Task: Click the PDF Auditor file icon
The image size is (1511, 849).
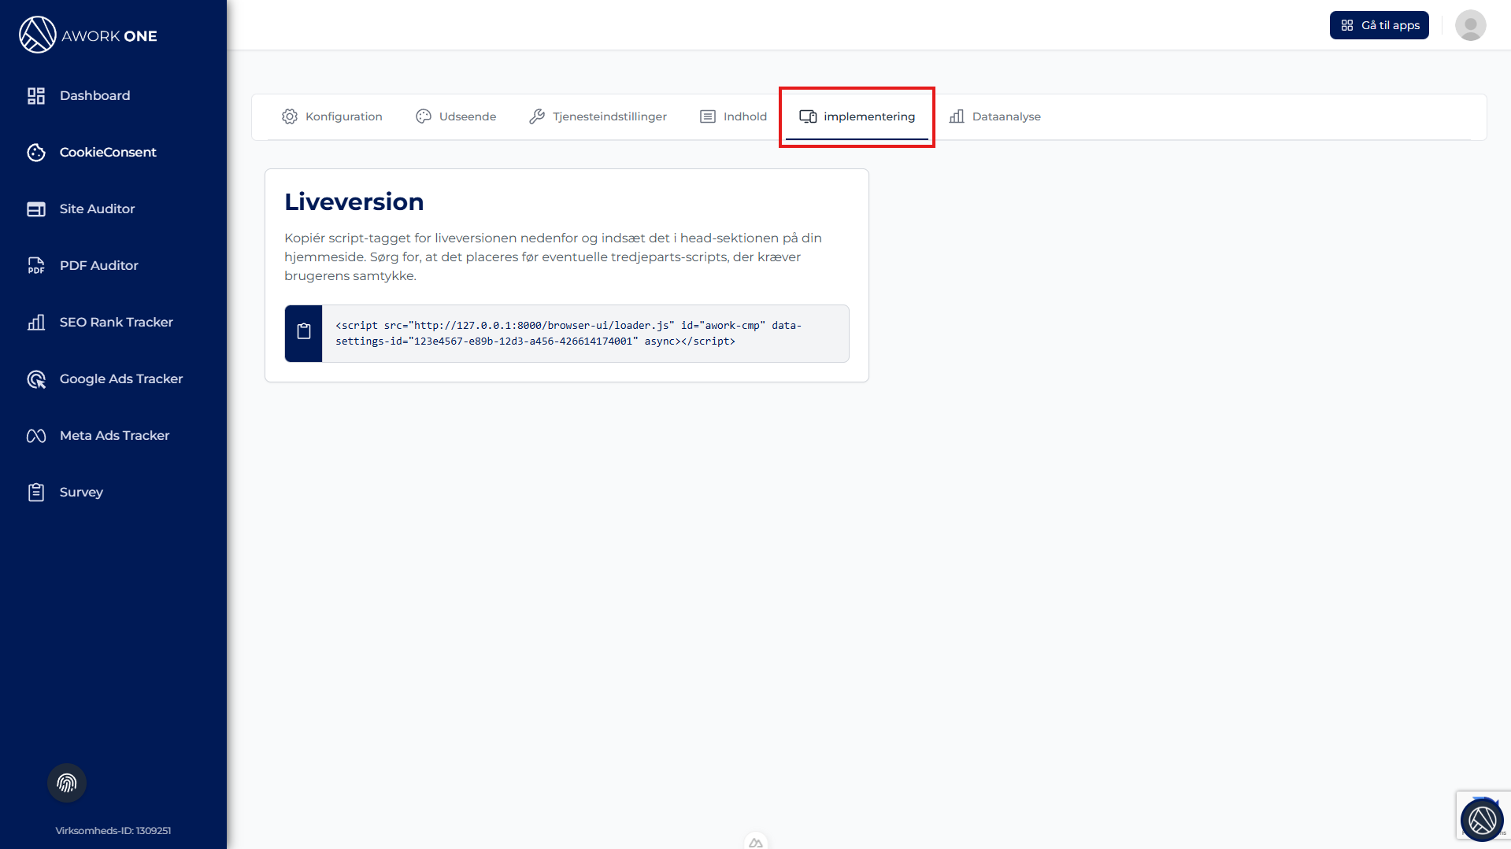Action: [x=36, y=266]
